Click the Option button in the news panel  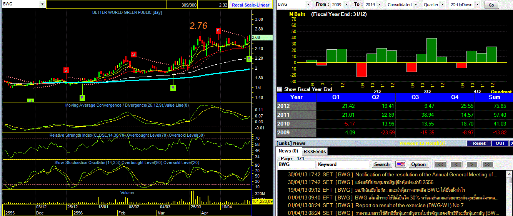pos(418,164)
